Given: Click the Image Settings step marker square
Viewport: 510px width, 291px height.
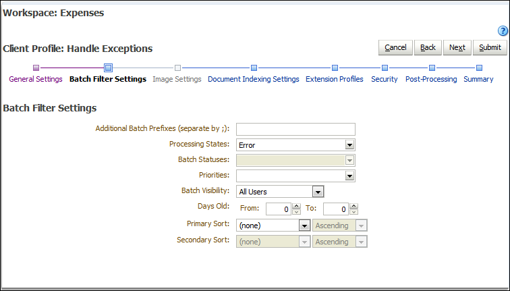Looking at the screenshot, I should tap(177, 68).
